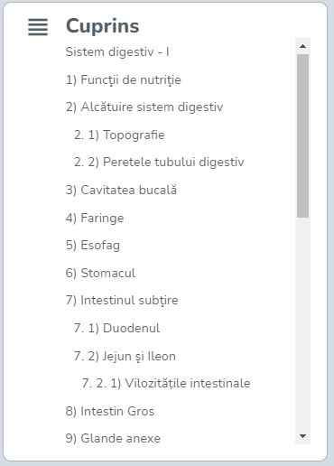Viewport: 334px width, 466px height.
Task: Open 7. 2. 1) Vilozitățile intestinale
Action: tap(166, 383)
